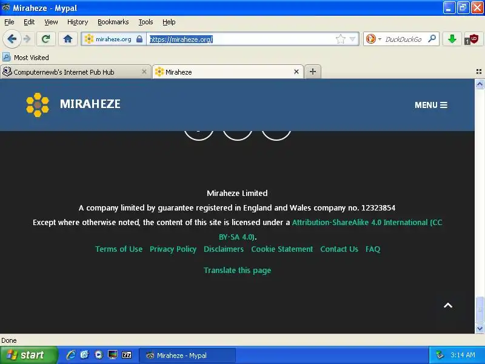Click Miraheze - Mypal taskbar button

point(187,356)
